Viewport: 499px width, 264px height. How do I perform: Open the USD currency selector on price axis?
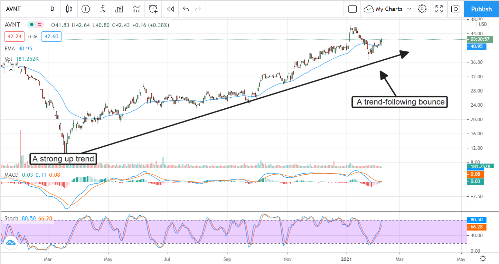482,24
